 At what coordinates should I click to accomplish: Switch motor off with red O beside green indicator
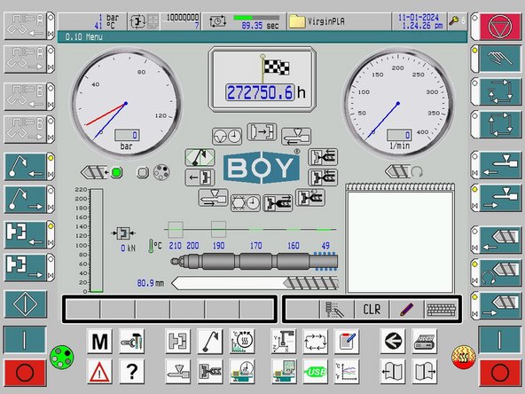[25, 373]
